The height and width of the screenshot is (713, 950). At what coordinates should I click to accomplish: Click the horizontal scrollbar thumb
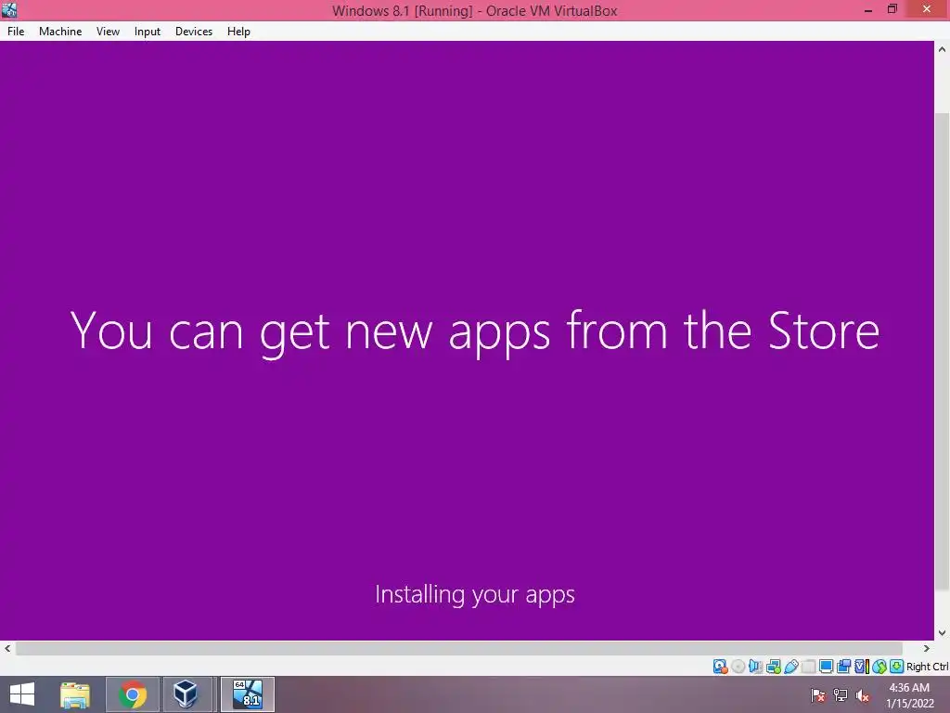pos(458,648)
